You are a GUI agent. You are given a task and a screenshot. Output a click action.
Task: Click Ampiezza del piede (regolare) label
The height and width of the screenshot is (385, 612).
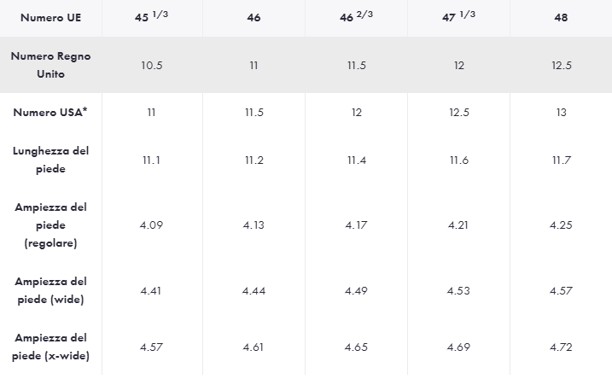click(50, 225)
